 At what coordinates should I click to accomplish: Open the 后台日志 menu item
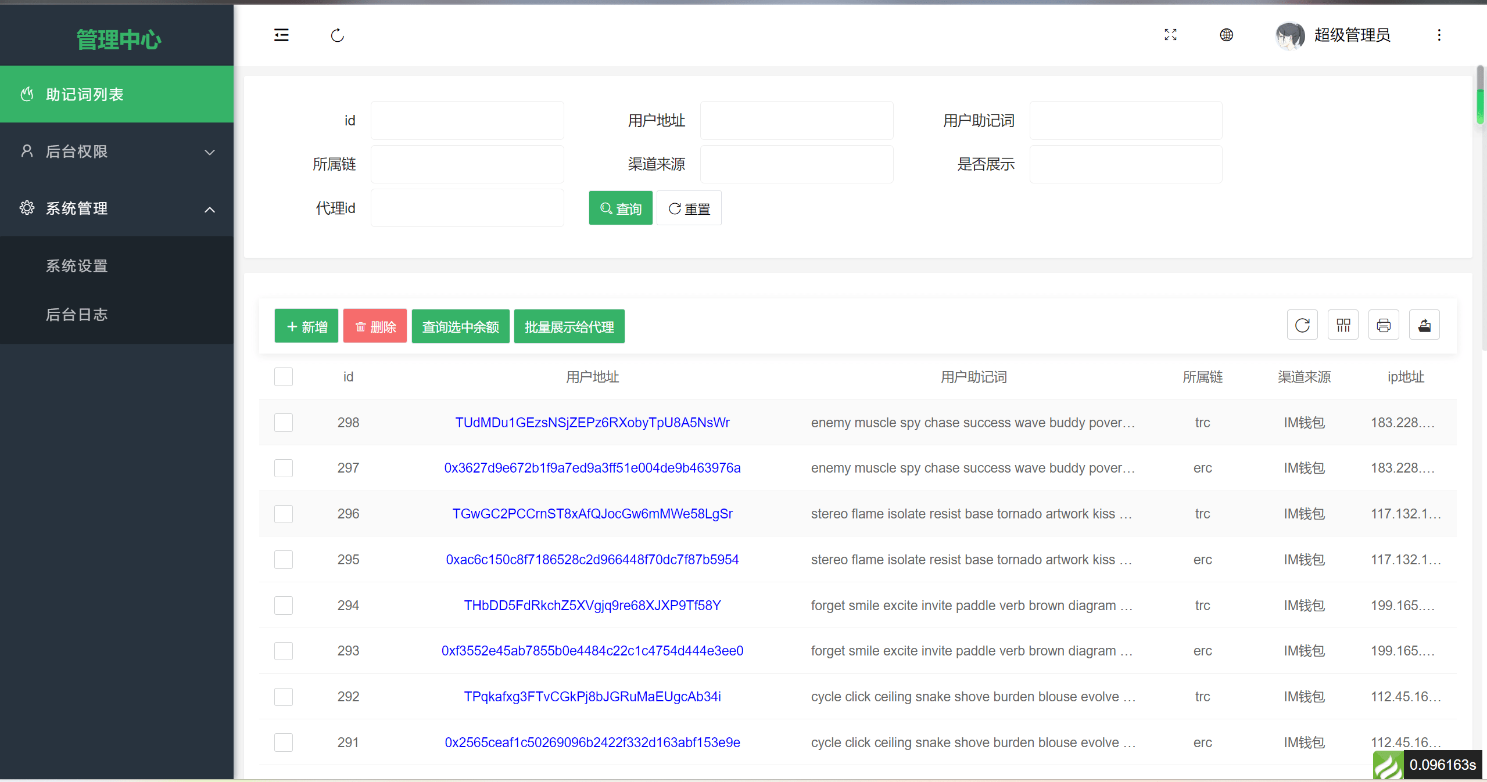(76, 315)
